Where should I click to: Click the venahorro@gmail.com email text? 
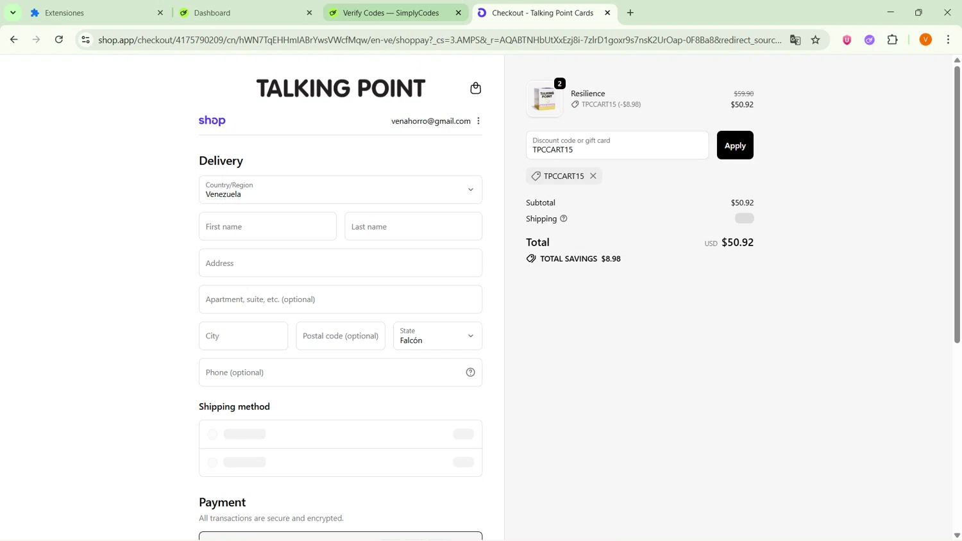pos(431,121)
